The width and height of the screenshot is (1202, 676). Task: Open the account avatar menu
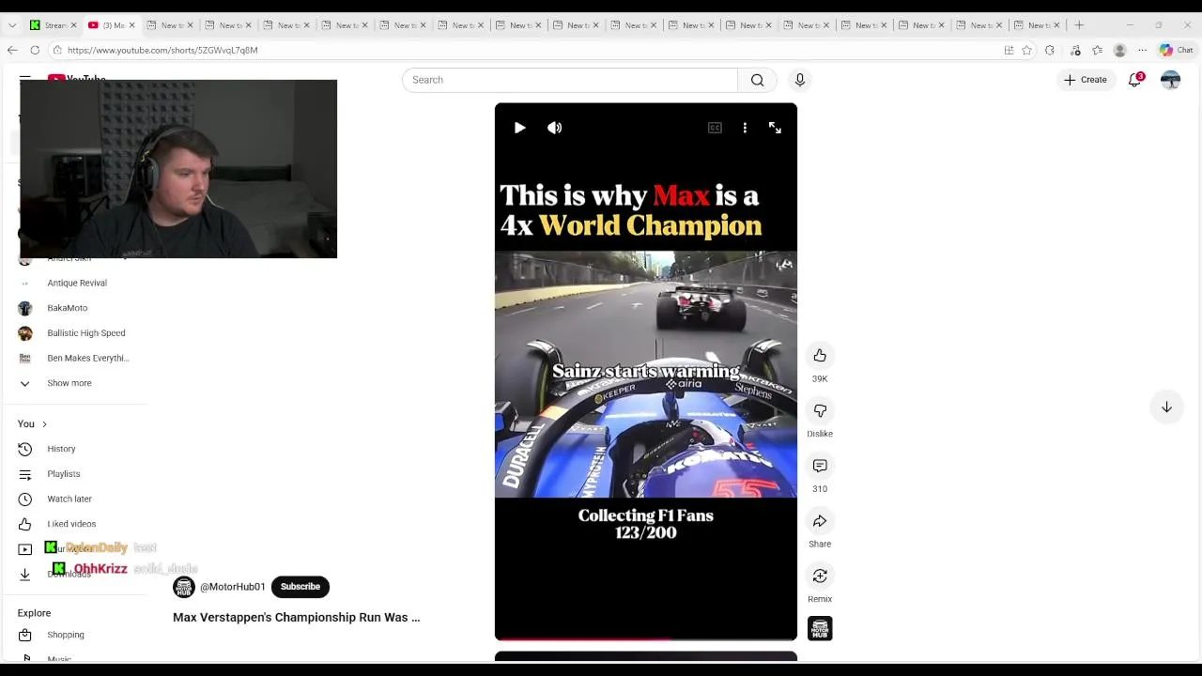click(1170, 80)
